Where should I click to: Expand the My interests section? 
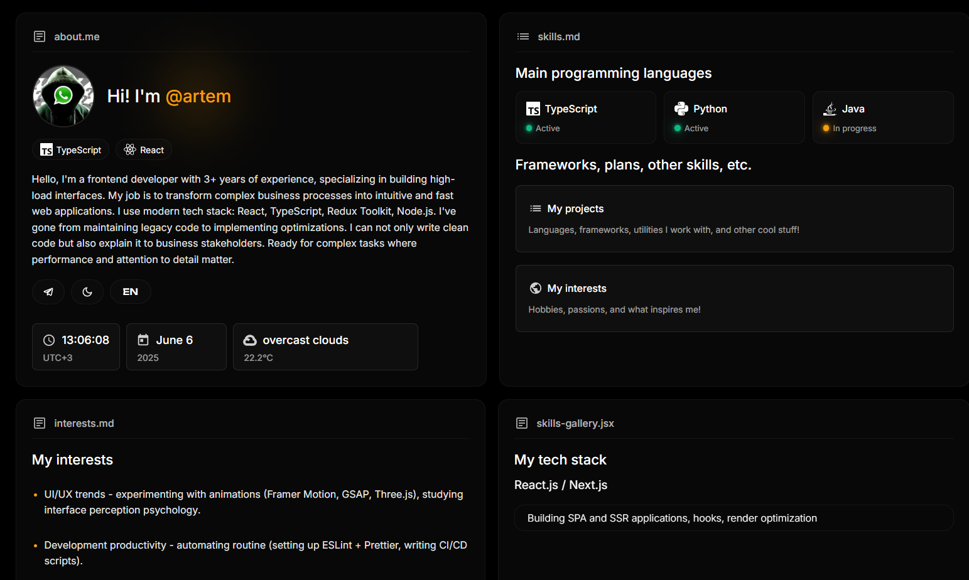coord(735,298)
